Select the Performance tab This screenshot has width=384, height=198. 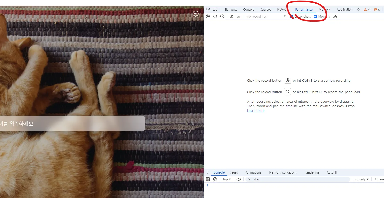(304, 9)
